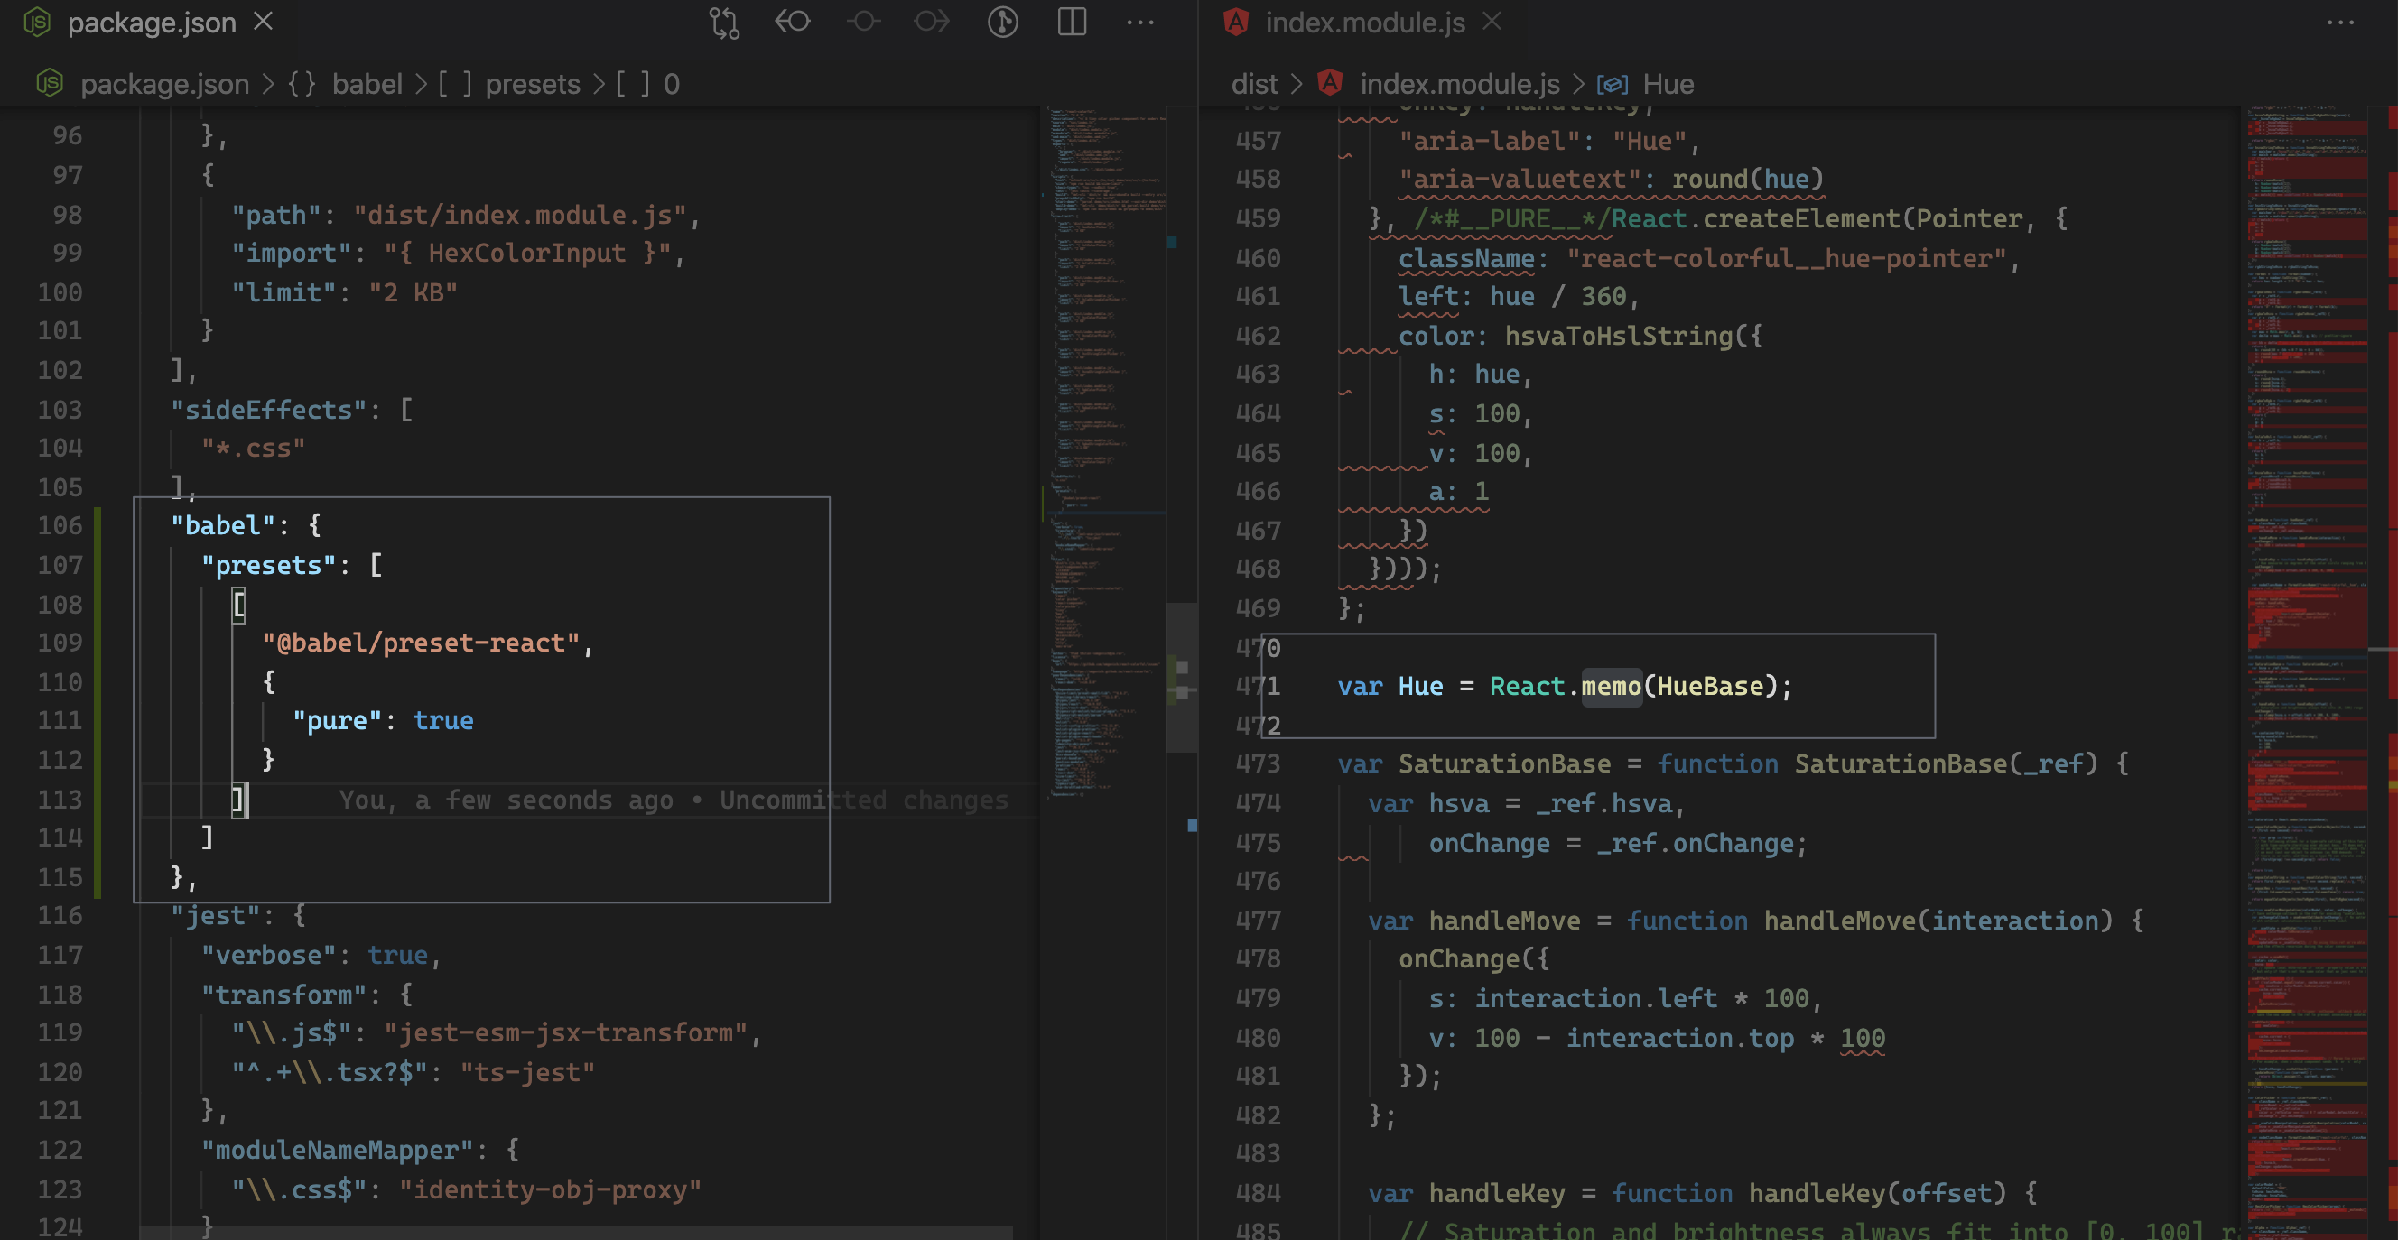Split the package.json editor right
Viewport: 2398px width, 1240px height.
(x=1073, y=22)
